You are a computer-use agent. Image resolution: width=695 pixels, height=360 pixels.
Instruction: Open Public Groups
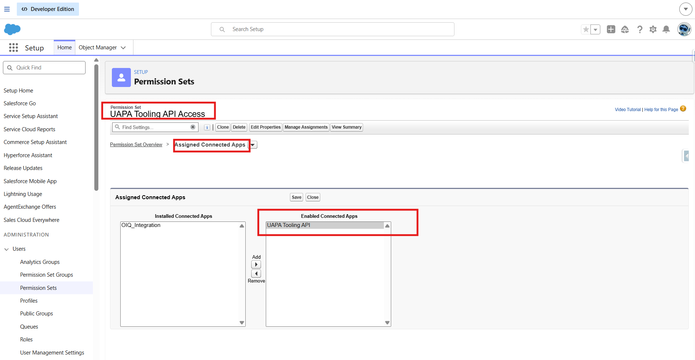click(x=37, y=314)
